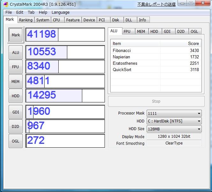Start the ALU benchmark button
This screenshot has height=192, width=212.
[x=16, y=53]
